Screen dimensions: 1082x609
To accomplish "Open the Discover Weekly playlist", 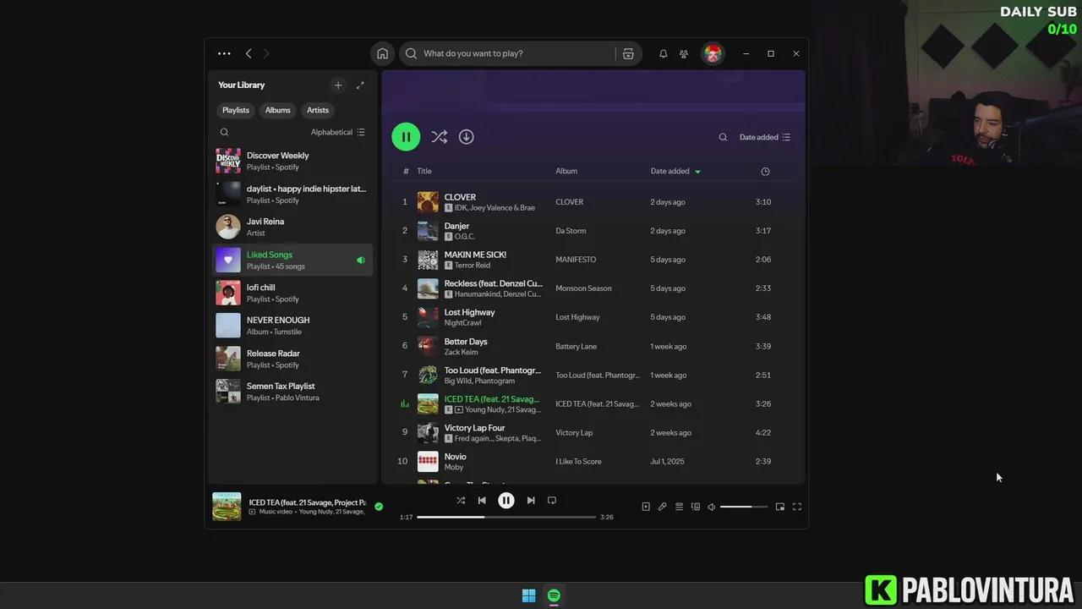I will point(292,161).
